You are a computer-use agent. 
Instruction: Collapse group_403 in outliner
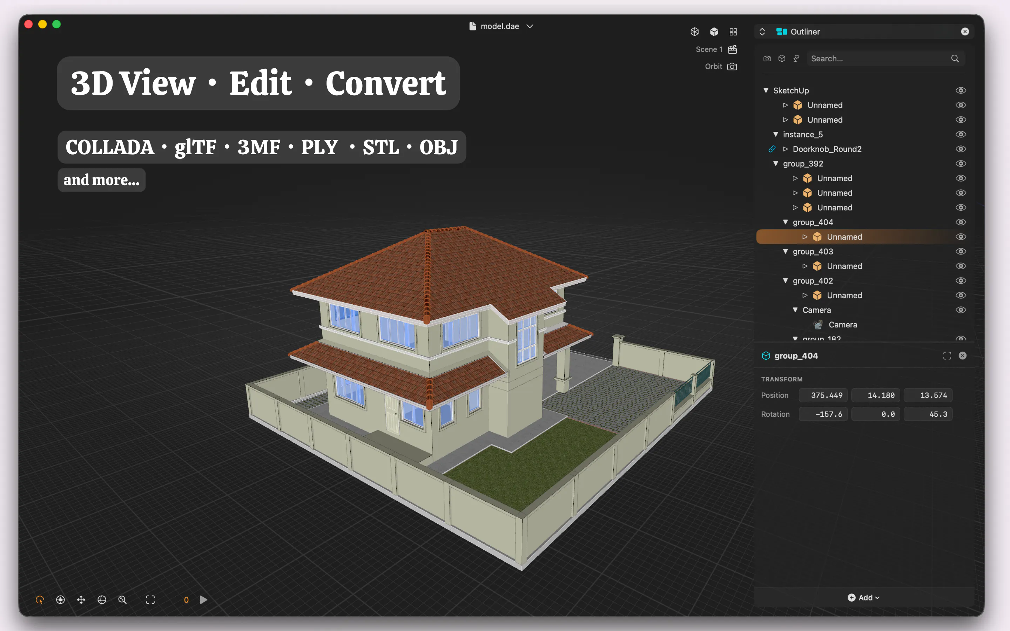(x=785, y=251)
